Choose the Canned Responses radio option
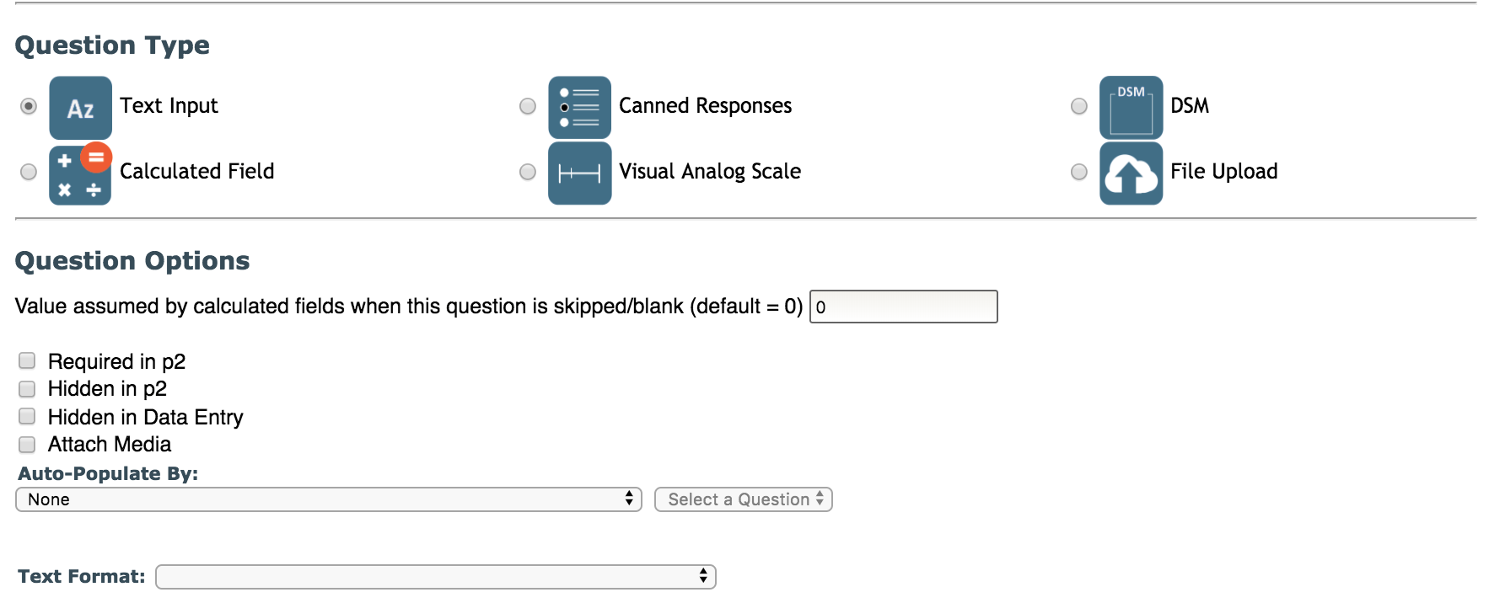Image resolution: width=1489 pixels, height=603 pixels. (528, 106)
